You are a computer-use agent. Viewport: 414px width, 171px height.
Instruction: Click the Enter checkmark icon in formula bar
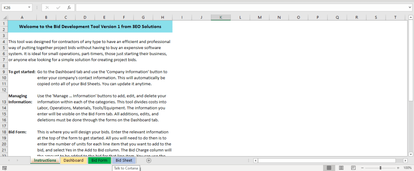click(58, 7)
